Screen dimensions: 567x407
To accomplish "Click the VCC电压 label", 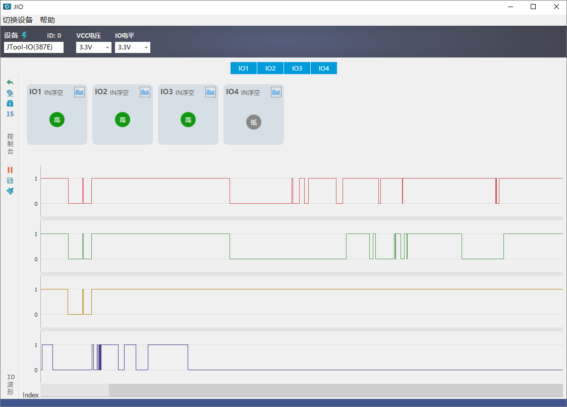I will (x=89, y=35).
